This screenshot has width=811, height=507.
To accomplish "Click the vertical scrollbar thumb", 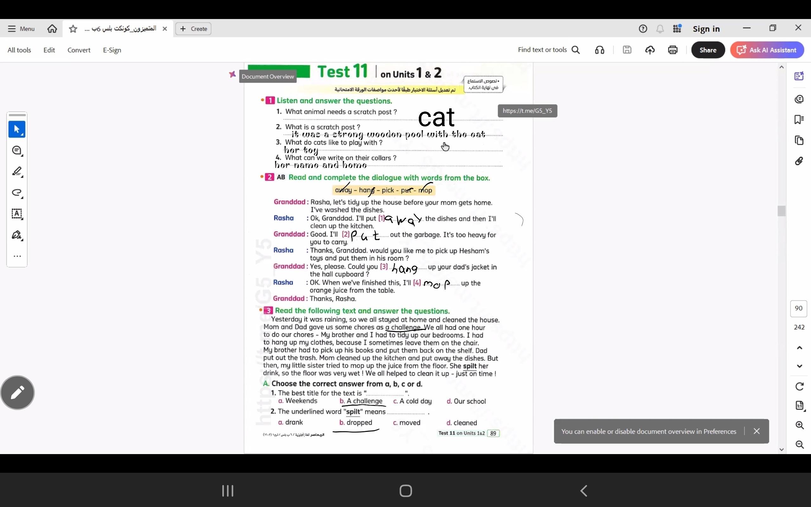I will pyautogui.click(x=782, y=211).
